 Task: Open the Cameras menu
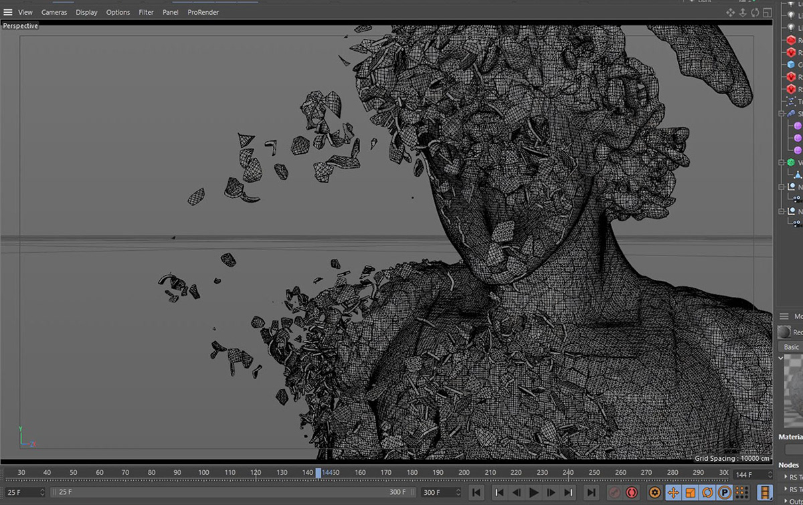click(54, 12)
